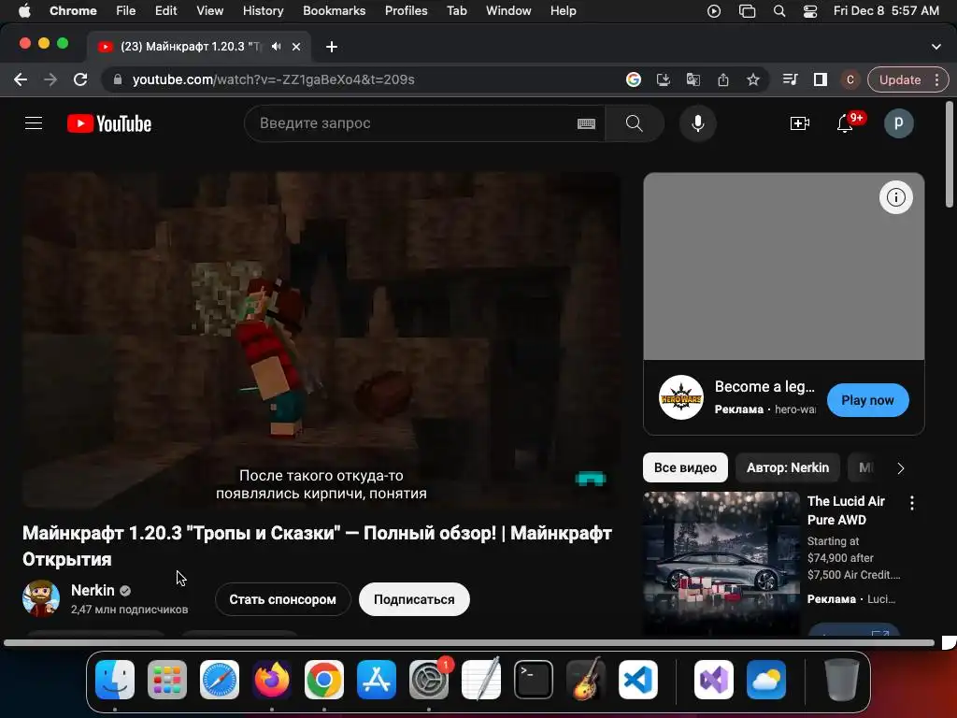The height and width of the screenshot is (718, 957).
Task: Open Spotlight search in menu bar
Action: pos(779,11)
